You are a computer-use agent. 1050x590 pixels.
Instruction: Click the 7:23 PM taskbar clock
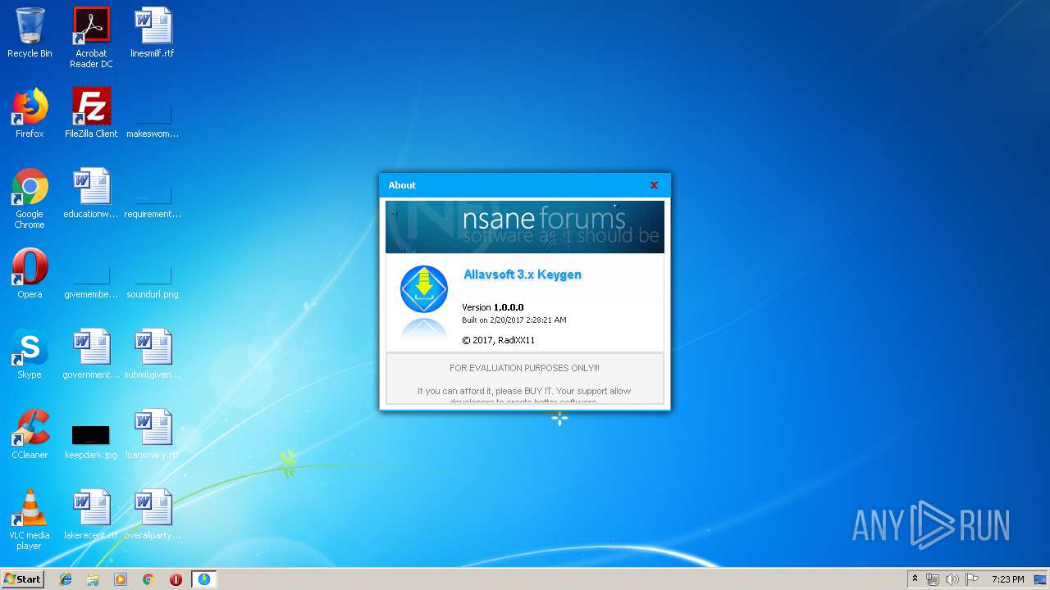(1007, 579)
